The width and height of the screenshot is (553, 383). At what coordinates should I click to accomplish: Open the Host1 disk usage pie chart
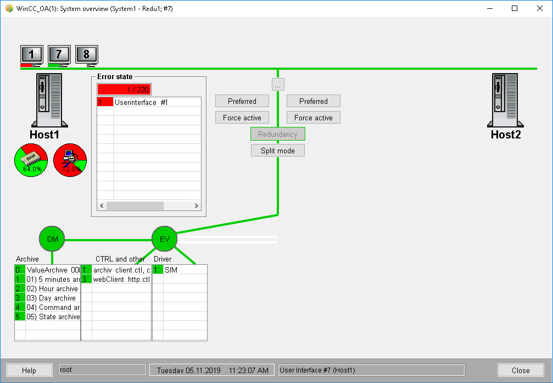tap(70, 160)
